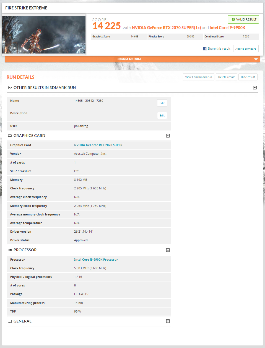Click the FIRE STRIKE EXTREME title
Image resolution: width=265 pixels, height=348 pixels.
click(x=26, y=8)
